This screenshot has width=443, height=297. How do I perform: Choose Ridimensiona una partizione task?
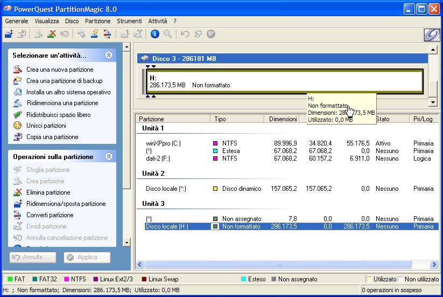62,103
